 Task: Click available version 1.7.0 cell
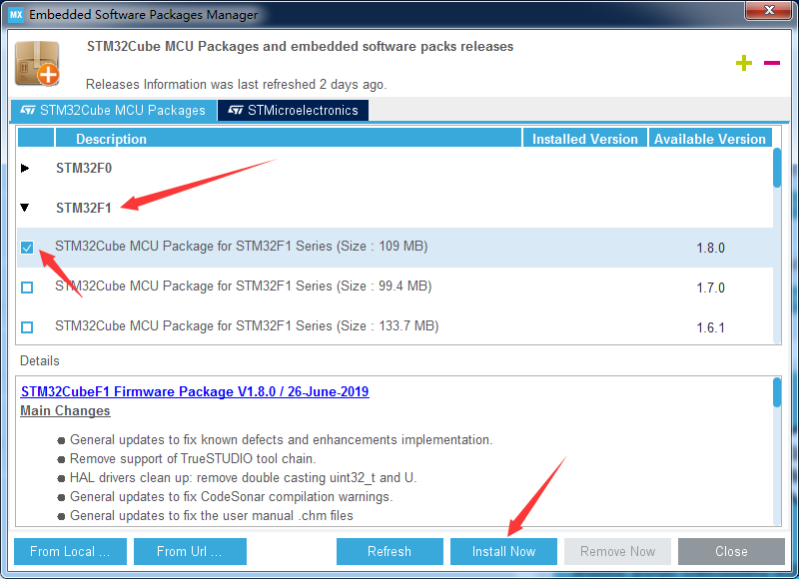coord(710,288)
